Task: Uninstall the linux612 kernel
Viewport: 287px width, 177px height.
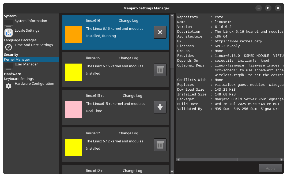Action: click(x=160, y=145)
